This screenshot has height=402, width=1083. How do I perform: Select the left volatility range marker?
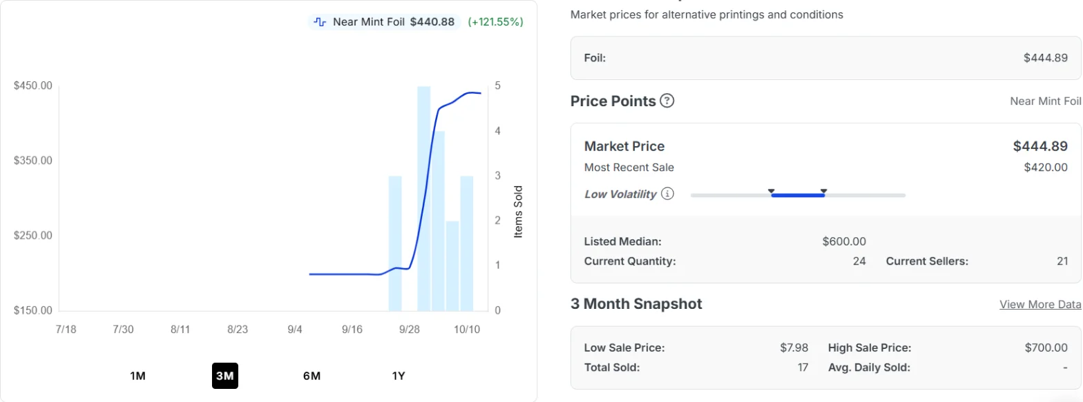coord(771,191)
